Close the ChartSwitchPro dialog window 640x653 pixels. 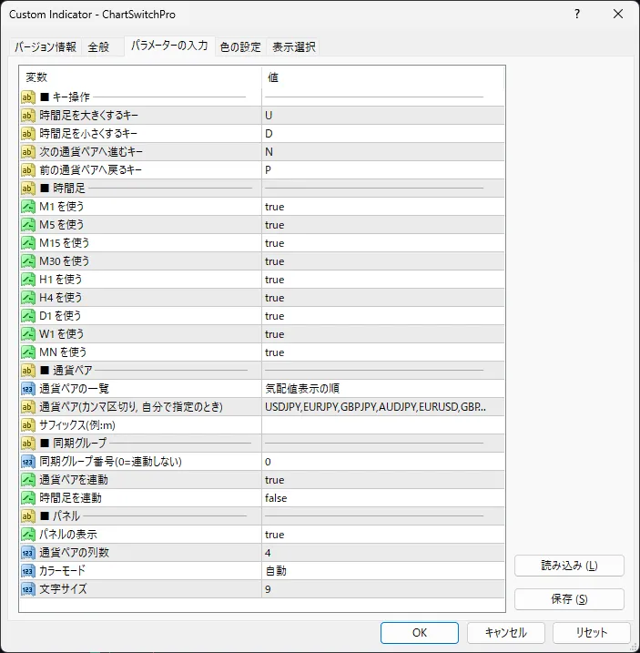618,15
